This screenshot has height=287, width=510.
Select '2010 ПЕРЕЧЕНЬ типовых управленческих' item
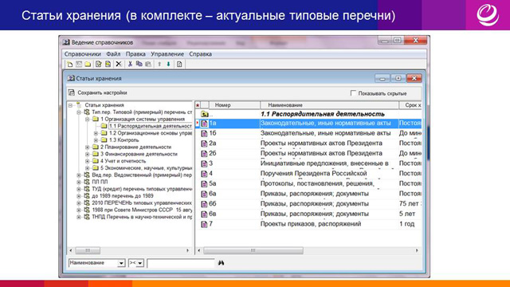click(x=142, y=203)
